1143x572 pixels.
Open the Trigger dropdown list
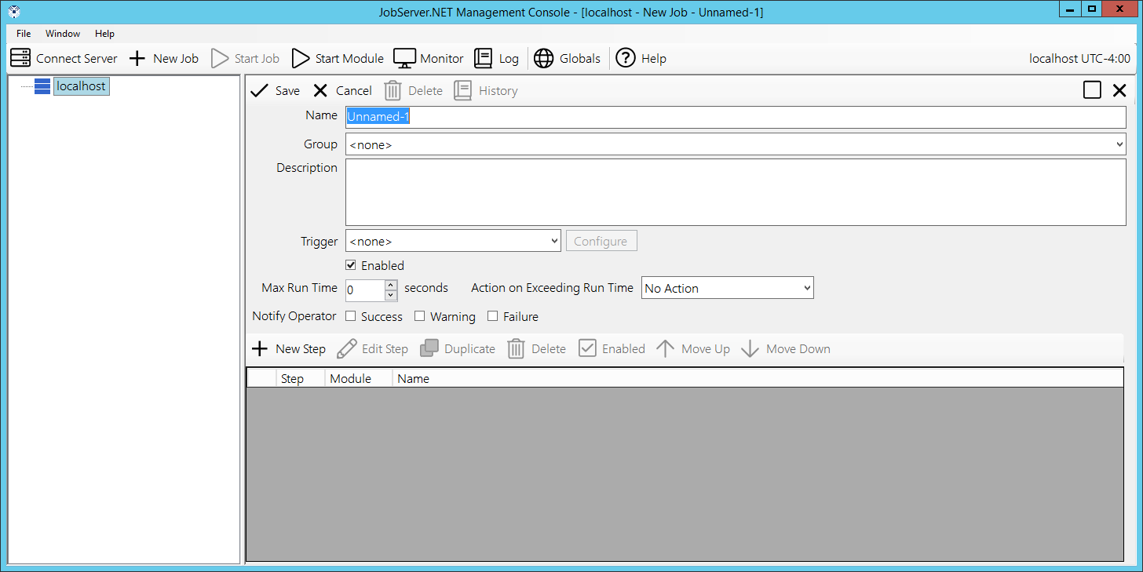coord(554,242)
